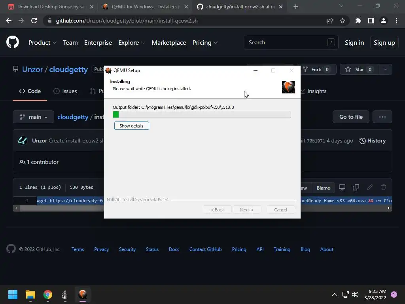
Task: Click the pencil edit file icon
Action: (370, 187)
